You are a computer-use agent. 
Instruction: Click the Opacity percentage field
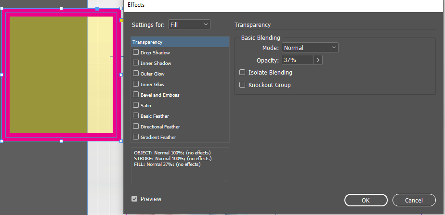point(297,60)
